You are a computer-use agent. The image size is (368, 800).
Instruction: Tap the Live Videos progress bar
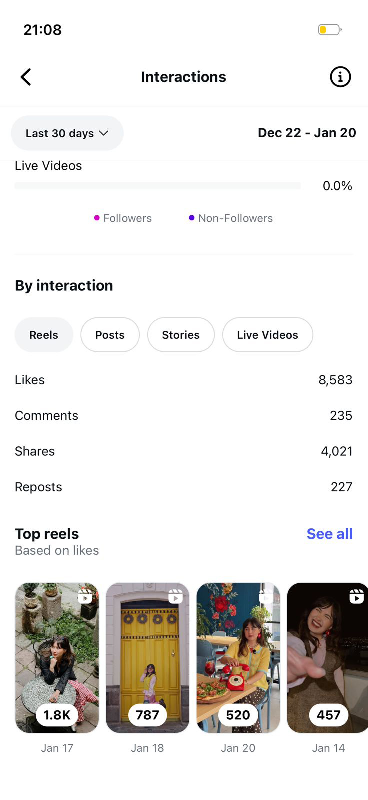157,186
